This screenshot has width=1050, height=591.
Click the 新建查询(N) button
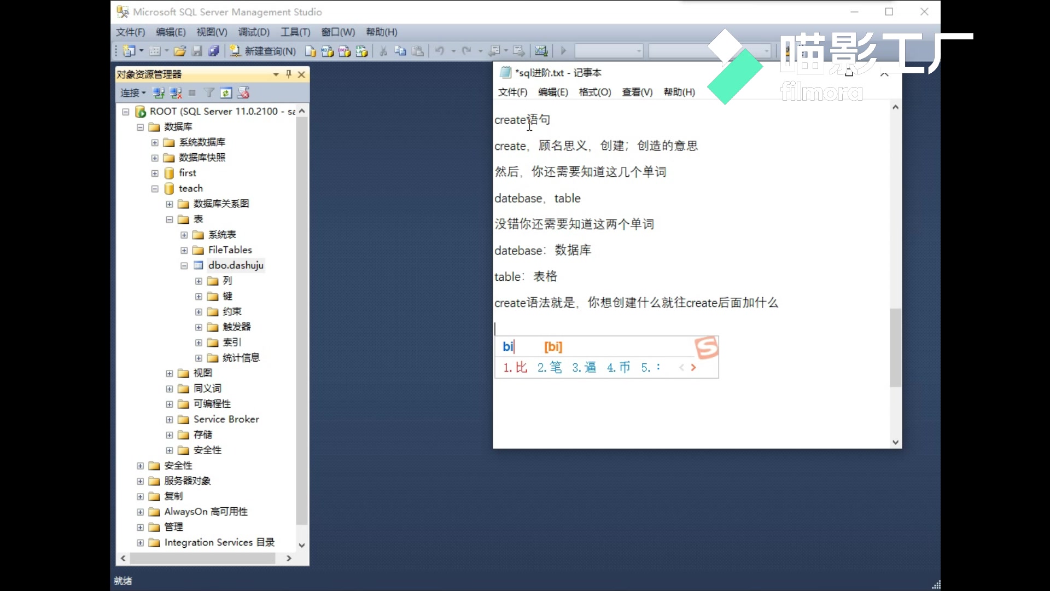[263, 51]
